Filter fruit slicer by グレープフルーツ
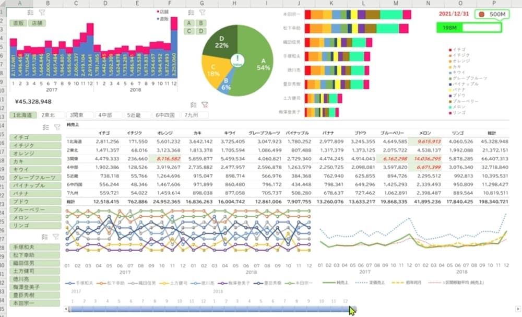This screenshot has height=317, width=522. point(35,178)
